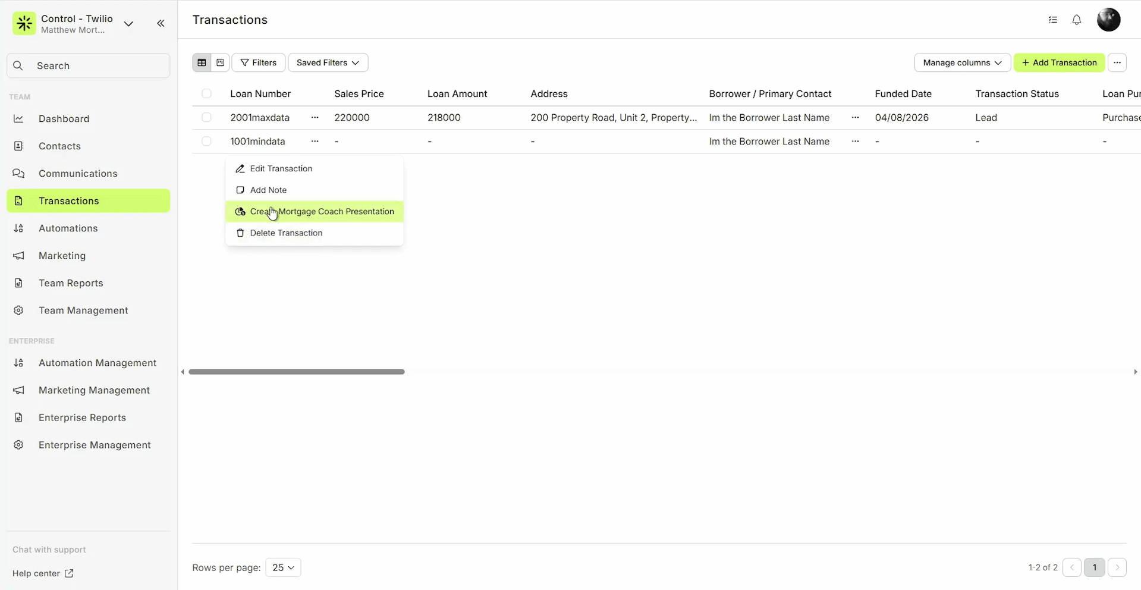Open Automations from the sidebar
Screen dimensions: 1141x590
[68, 228]
